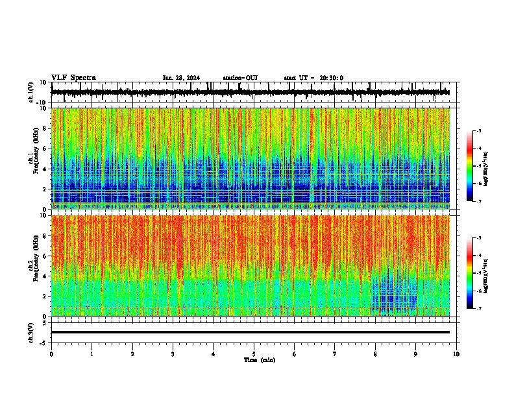Click the ch.1 spectrogram panel
The image size is (514, 397).
tap(251, 158)
